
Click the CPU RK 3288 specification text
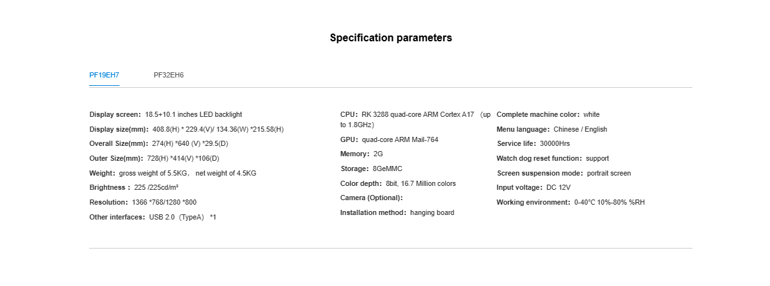[x=415, y=119]
